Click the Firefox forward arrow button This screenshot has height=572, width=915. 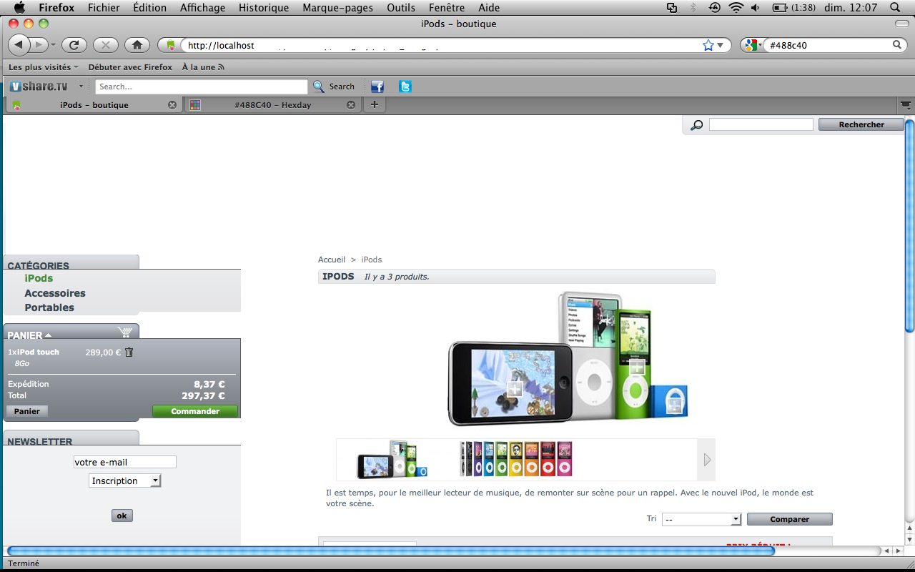coord(39,45)
